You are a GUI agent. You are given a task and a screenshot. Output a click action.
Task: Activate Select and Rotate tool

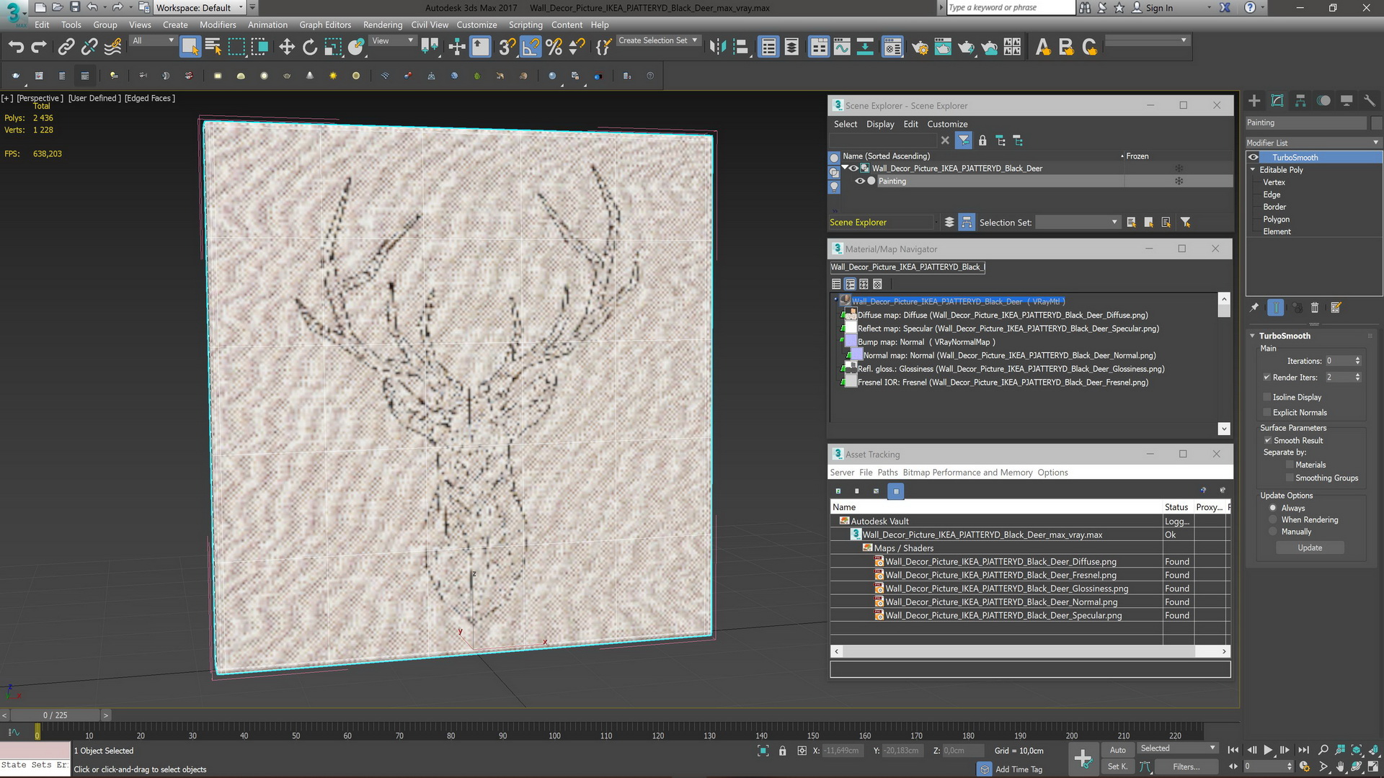point(309,48)
